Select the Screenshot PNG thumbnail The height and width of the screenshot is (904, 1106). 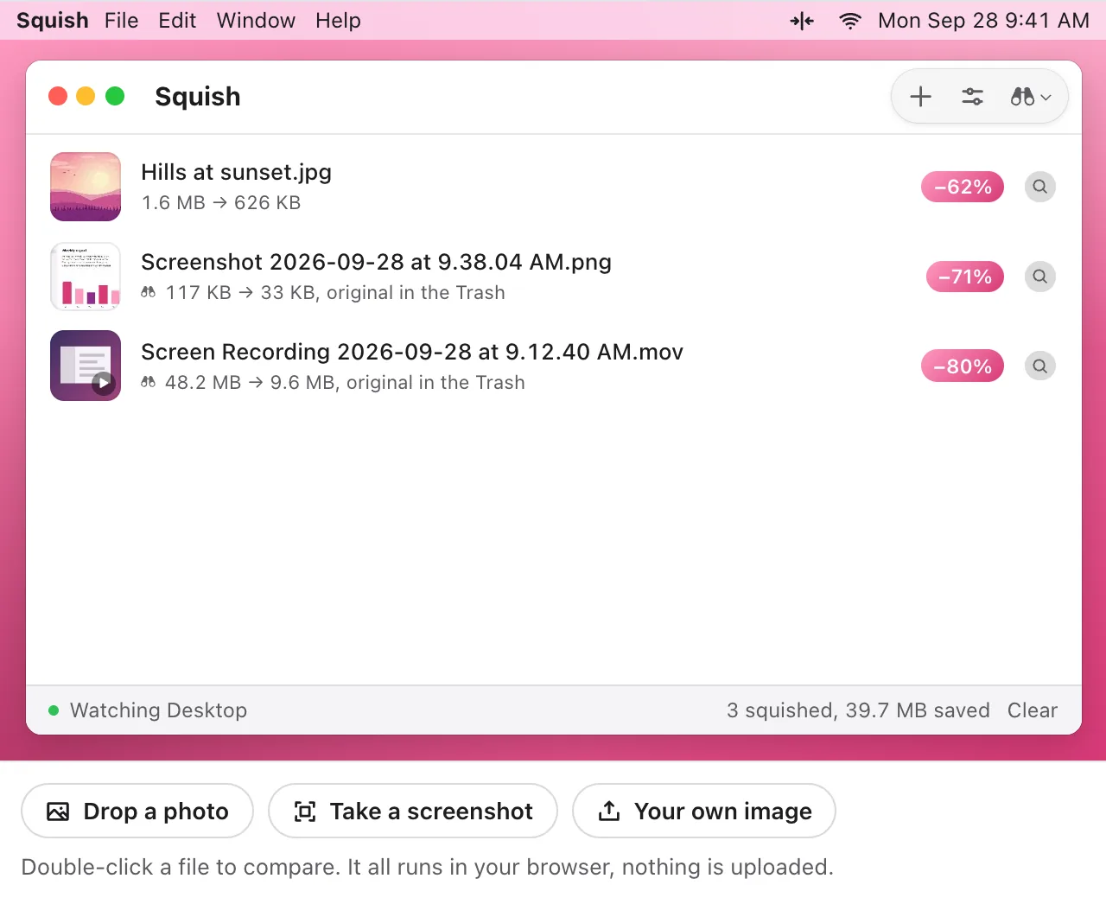click(x=86, y=277)
